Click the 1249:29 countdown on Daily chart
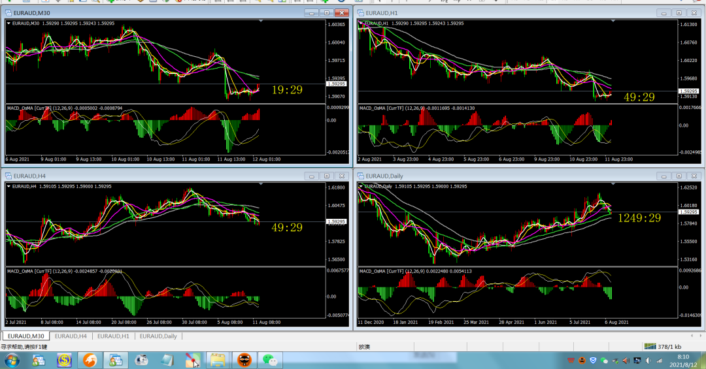 [639, 217]
